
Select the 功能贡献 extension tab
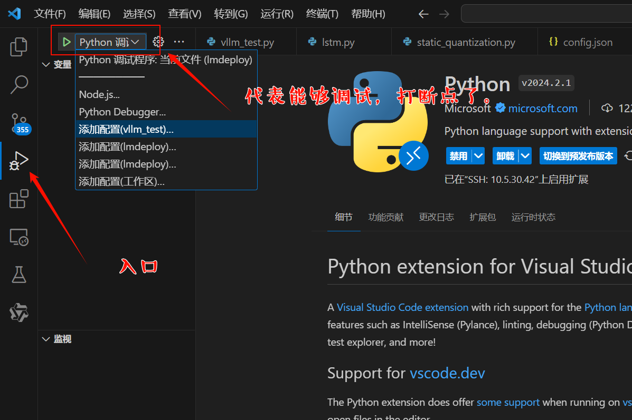point(386,217)
